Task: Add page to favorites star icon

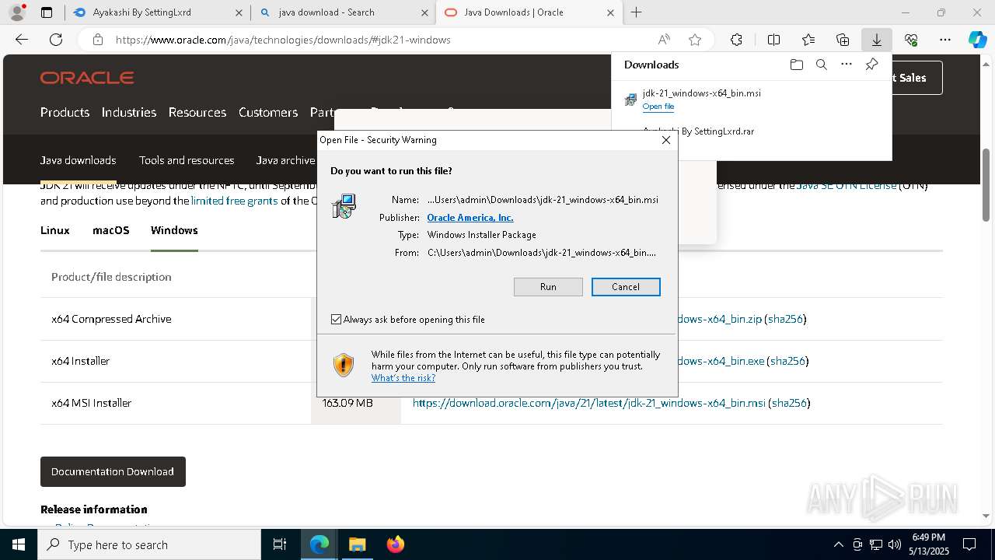Action: [x=695, y=40]
